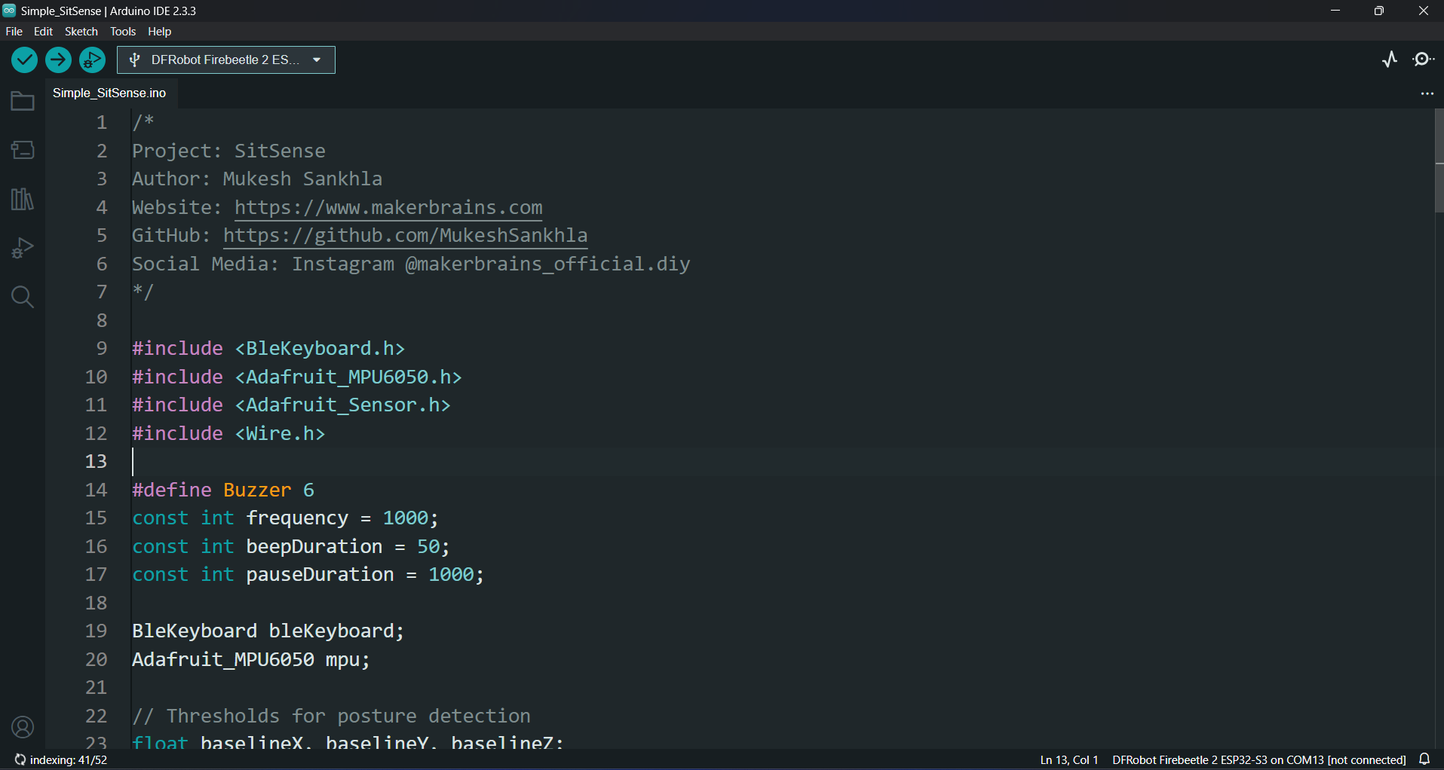The width and height of the screenshot is (1444, 770).
Task: Click the Verify sketch checkmark button
Action: click(24, 60)
